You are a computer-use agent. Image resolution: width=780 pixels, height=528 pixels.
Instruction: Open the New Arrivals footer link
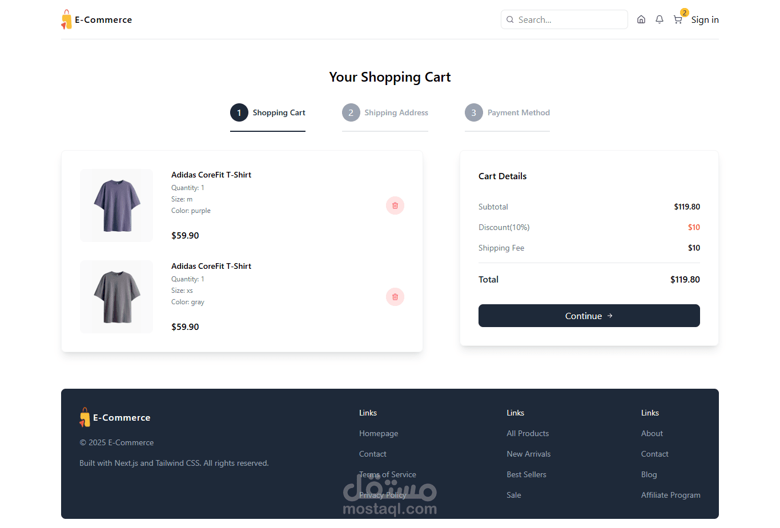(529, 454)
